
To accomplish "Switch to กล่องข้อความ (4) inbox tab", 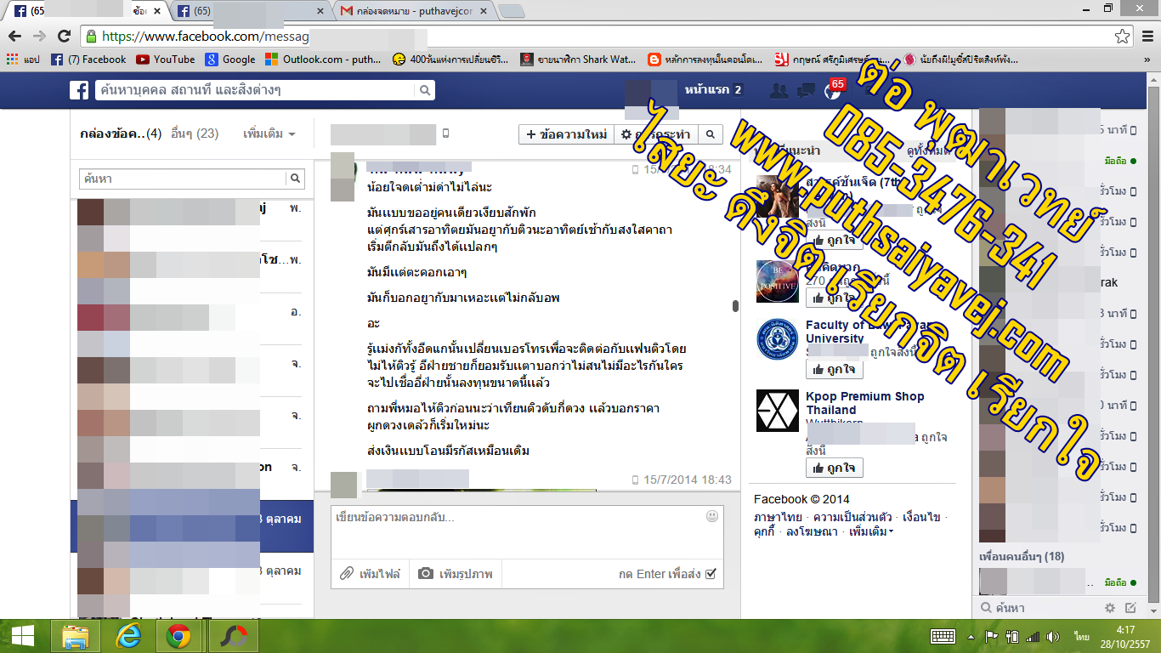I will point(121,133).
